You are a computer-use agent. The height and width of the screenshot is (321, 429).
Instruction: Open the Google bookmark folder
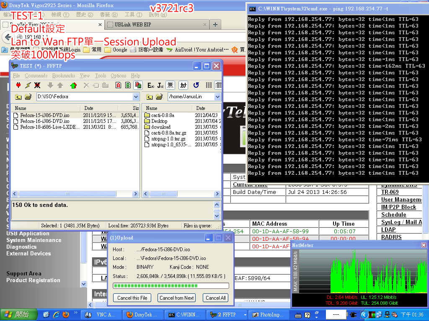[x=116, y=50]
